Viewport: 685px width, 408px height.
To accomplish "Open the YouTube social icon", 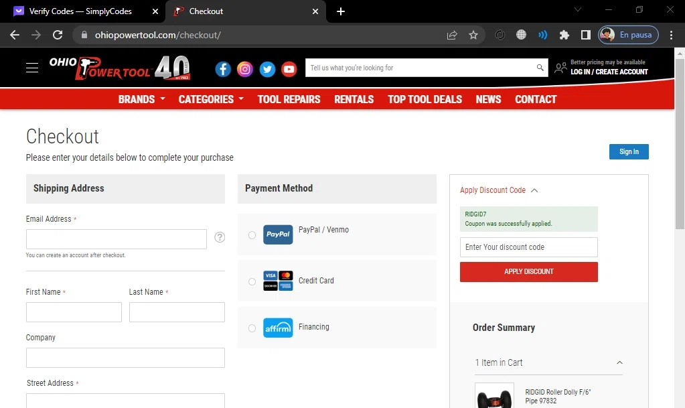I will point(289,69).
